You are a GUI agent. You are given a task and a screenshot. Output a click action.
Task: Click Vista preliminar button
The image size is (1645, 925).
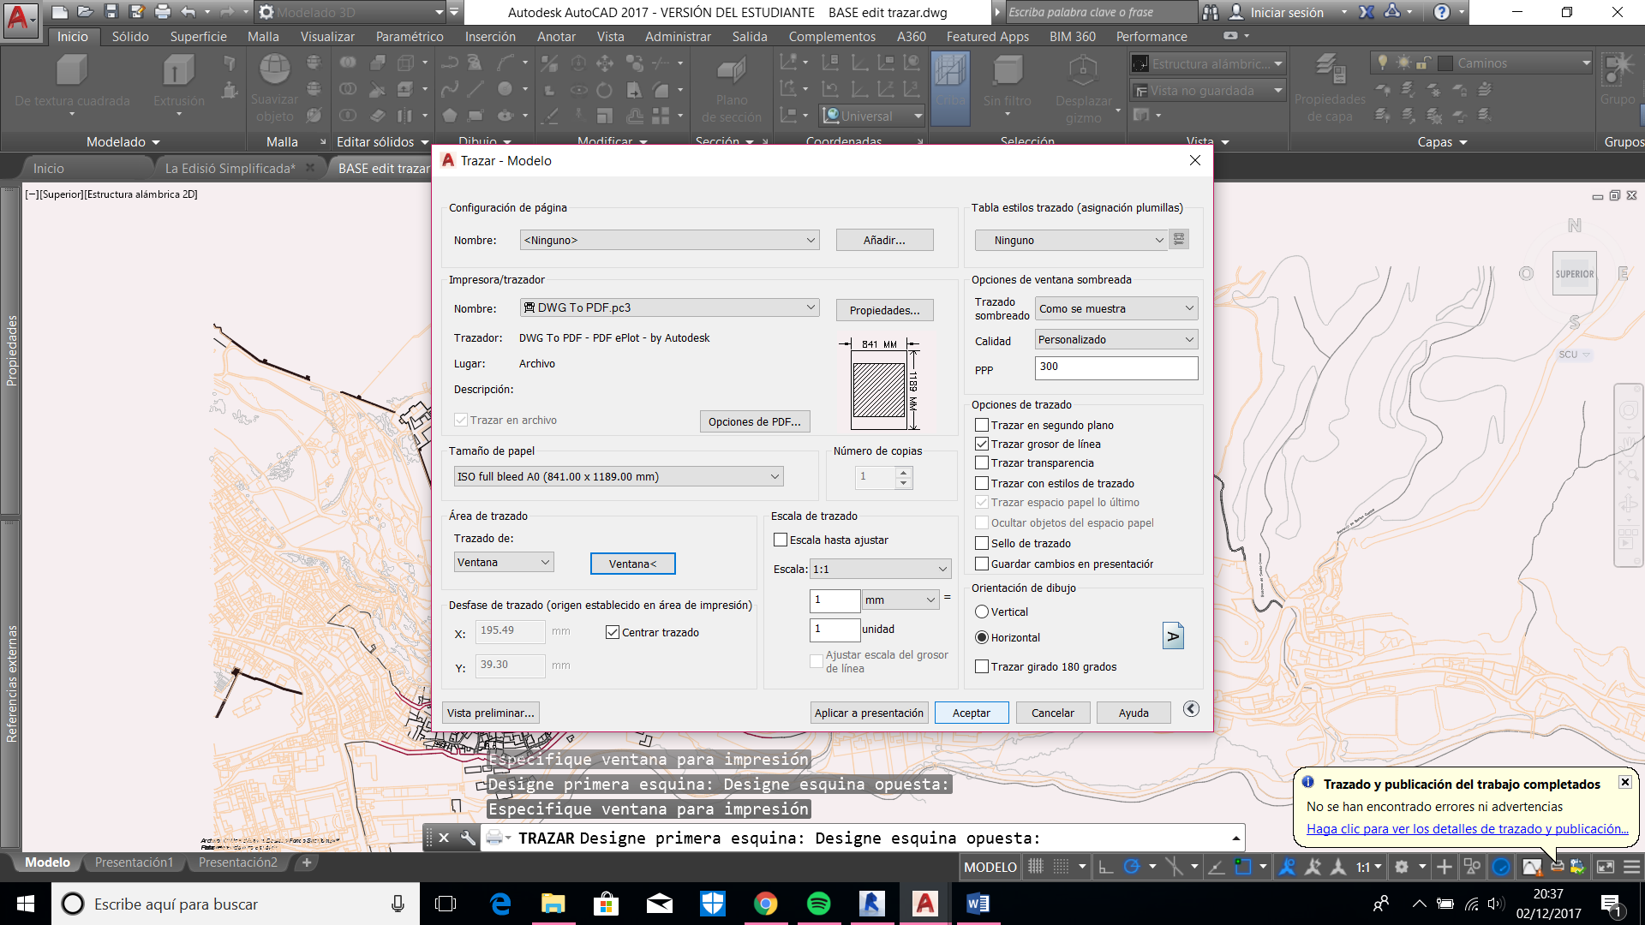[x=491, y=713]
